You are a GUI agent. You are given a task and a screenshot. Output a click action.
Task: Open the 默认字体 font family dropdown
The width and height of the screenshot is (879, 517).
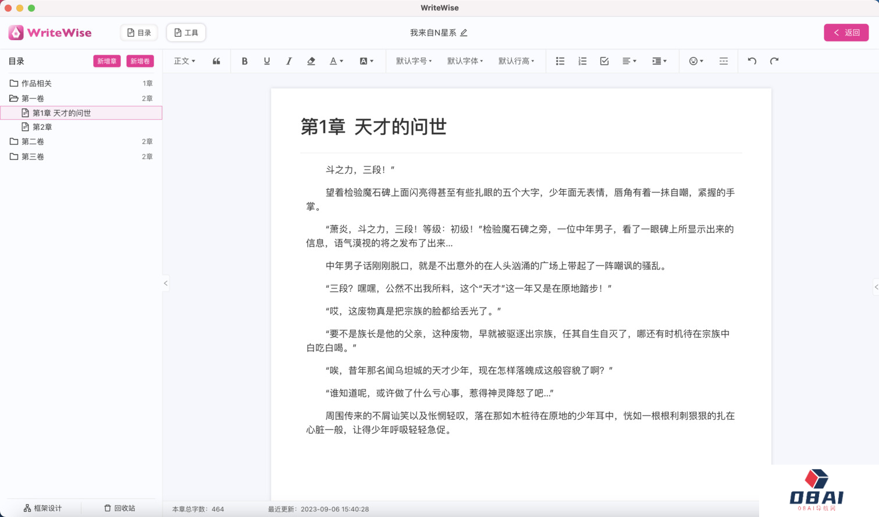[465, 61]
